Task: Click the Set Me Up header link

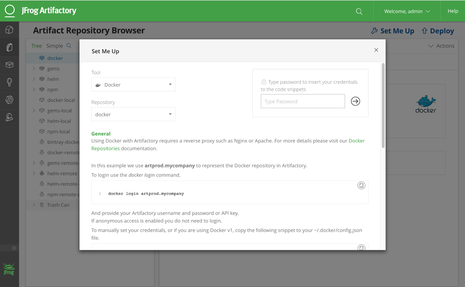Action: (x=392, y=31)
